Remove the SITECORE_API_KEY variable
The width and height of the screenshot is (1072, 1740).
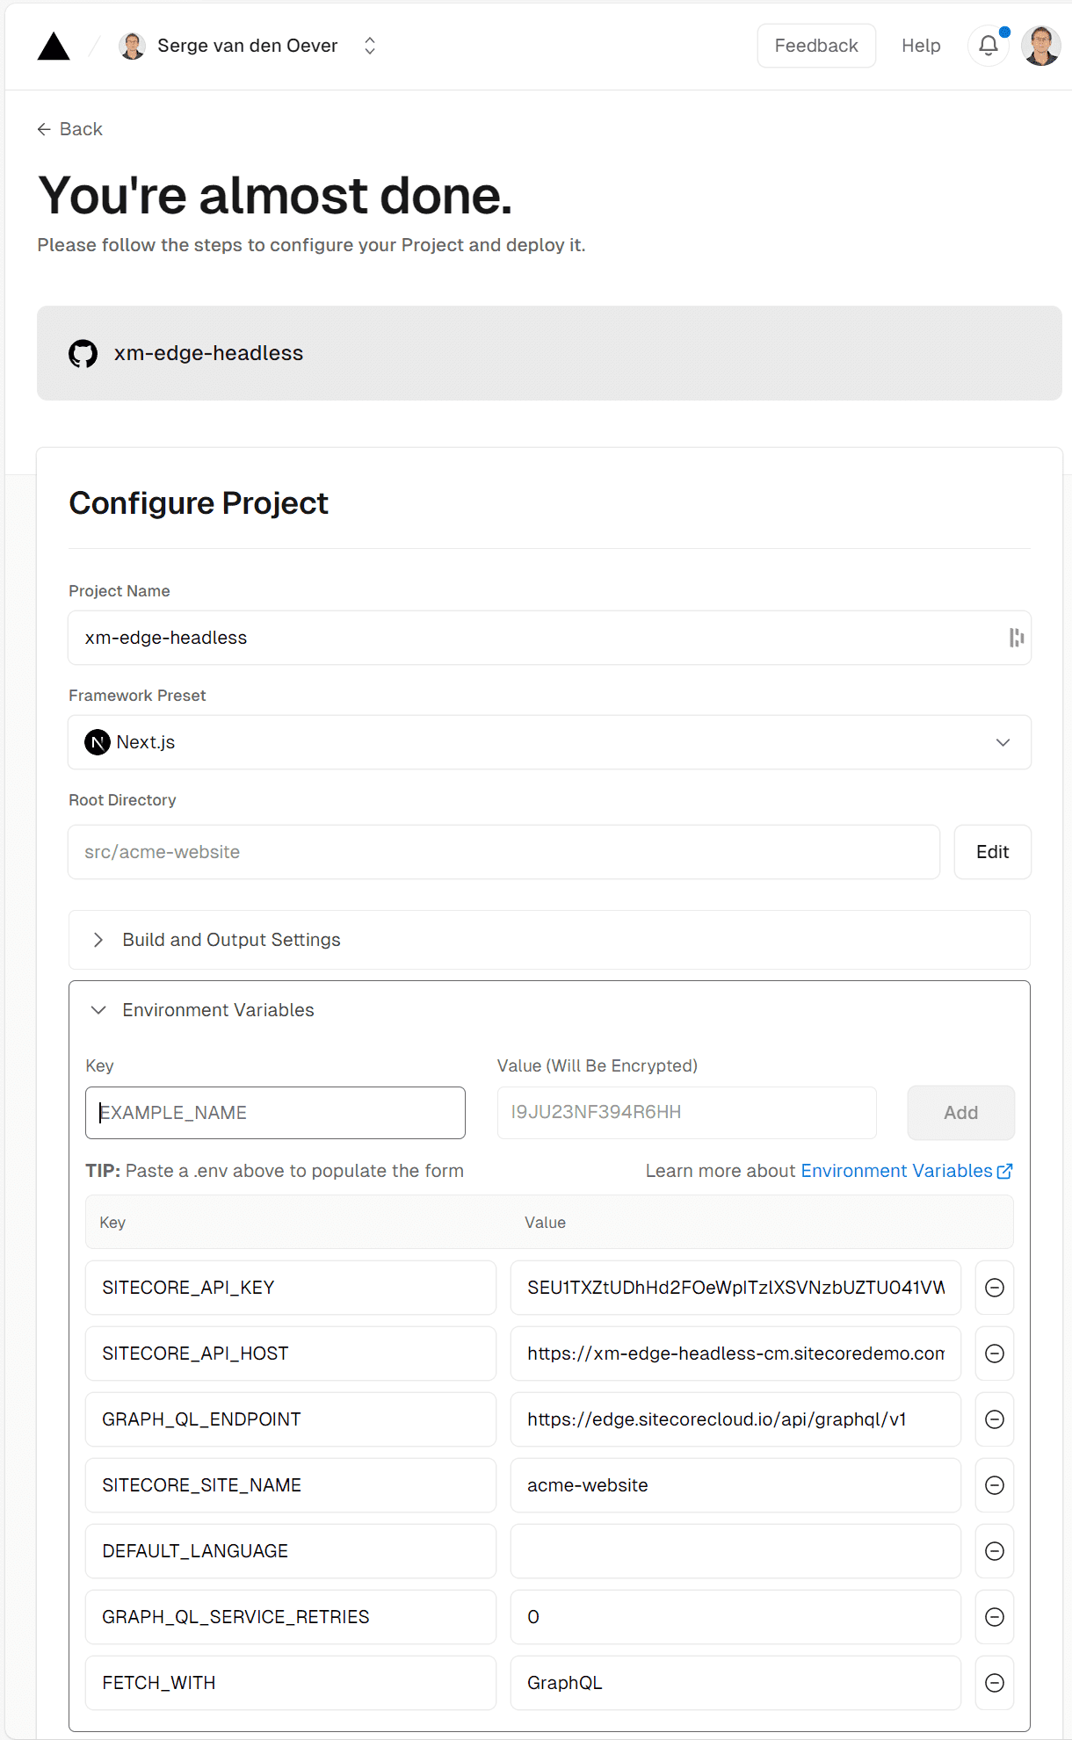point(994,1288)
